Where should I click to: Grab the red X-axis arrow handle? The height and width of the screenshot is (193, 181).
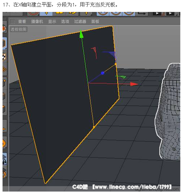click(x=134, y=84)
